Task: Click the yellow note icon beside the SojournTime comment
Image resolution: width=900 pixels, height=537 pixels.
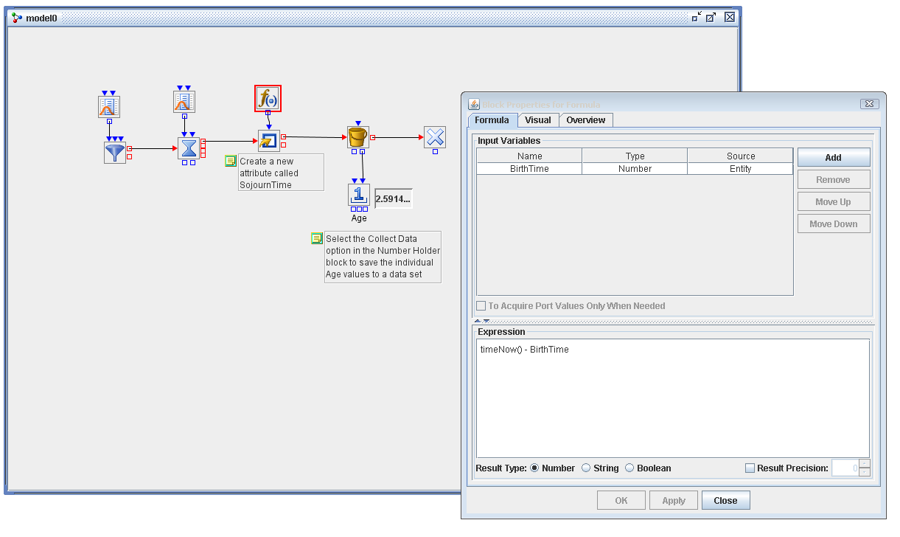Action: (231, 161)
